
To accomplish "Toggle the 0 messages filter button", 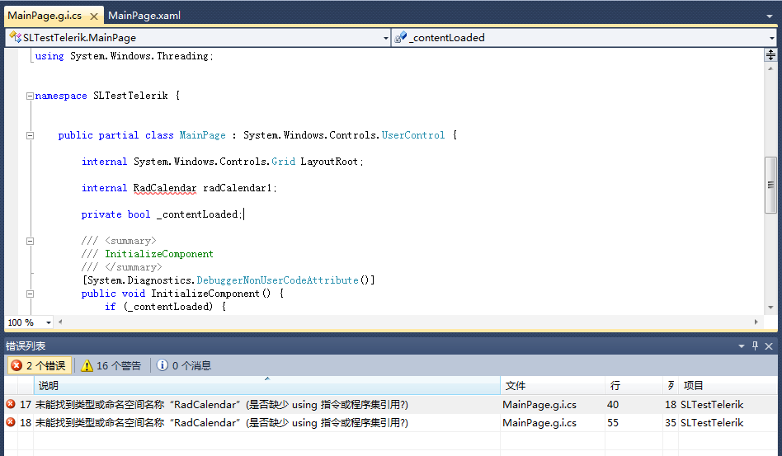I will 183,366.
